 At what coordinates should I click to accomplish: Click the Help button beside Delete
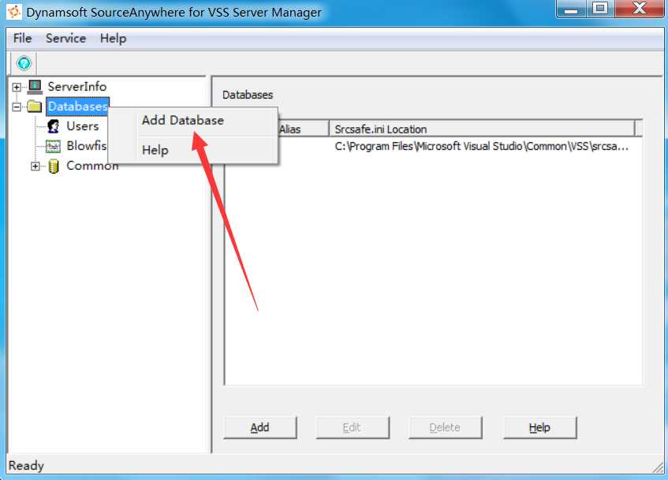pos(539,427)
